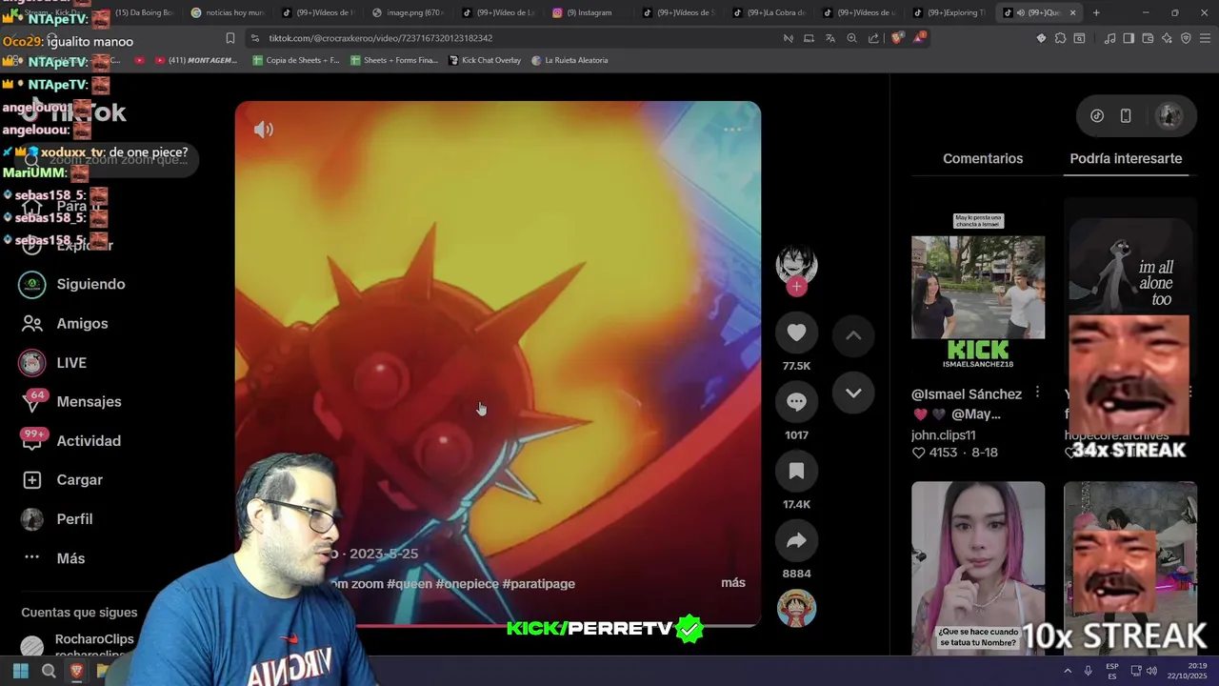
Task: Switch to the Comentarios tab
Action: click(983, 158)
